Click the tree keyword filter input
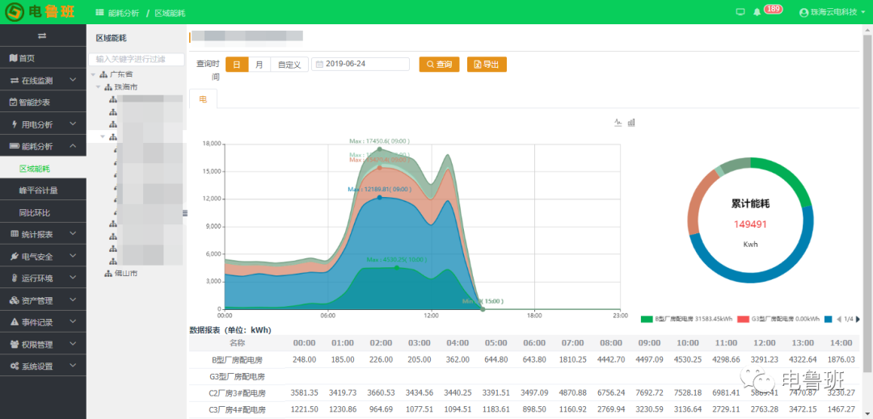Viewport: 873px width, 419px height. (x=135, y=59)
